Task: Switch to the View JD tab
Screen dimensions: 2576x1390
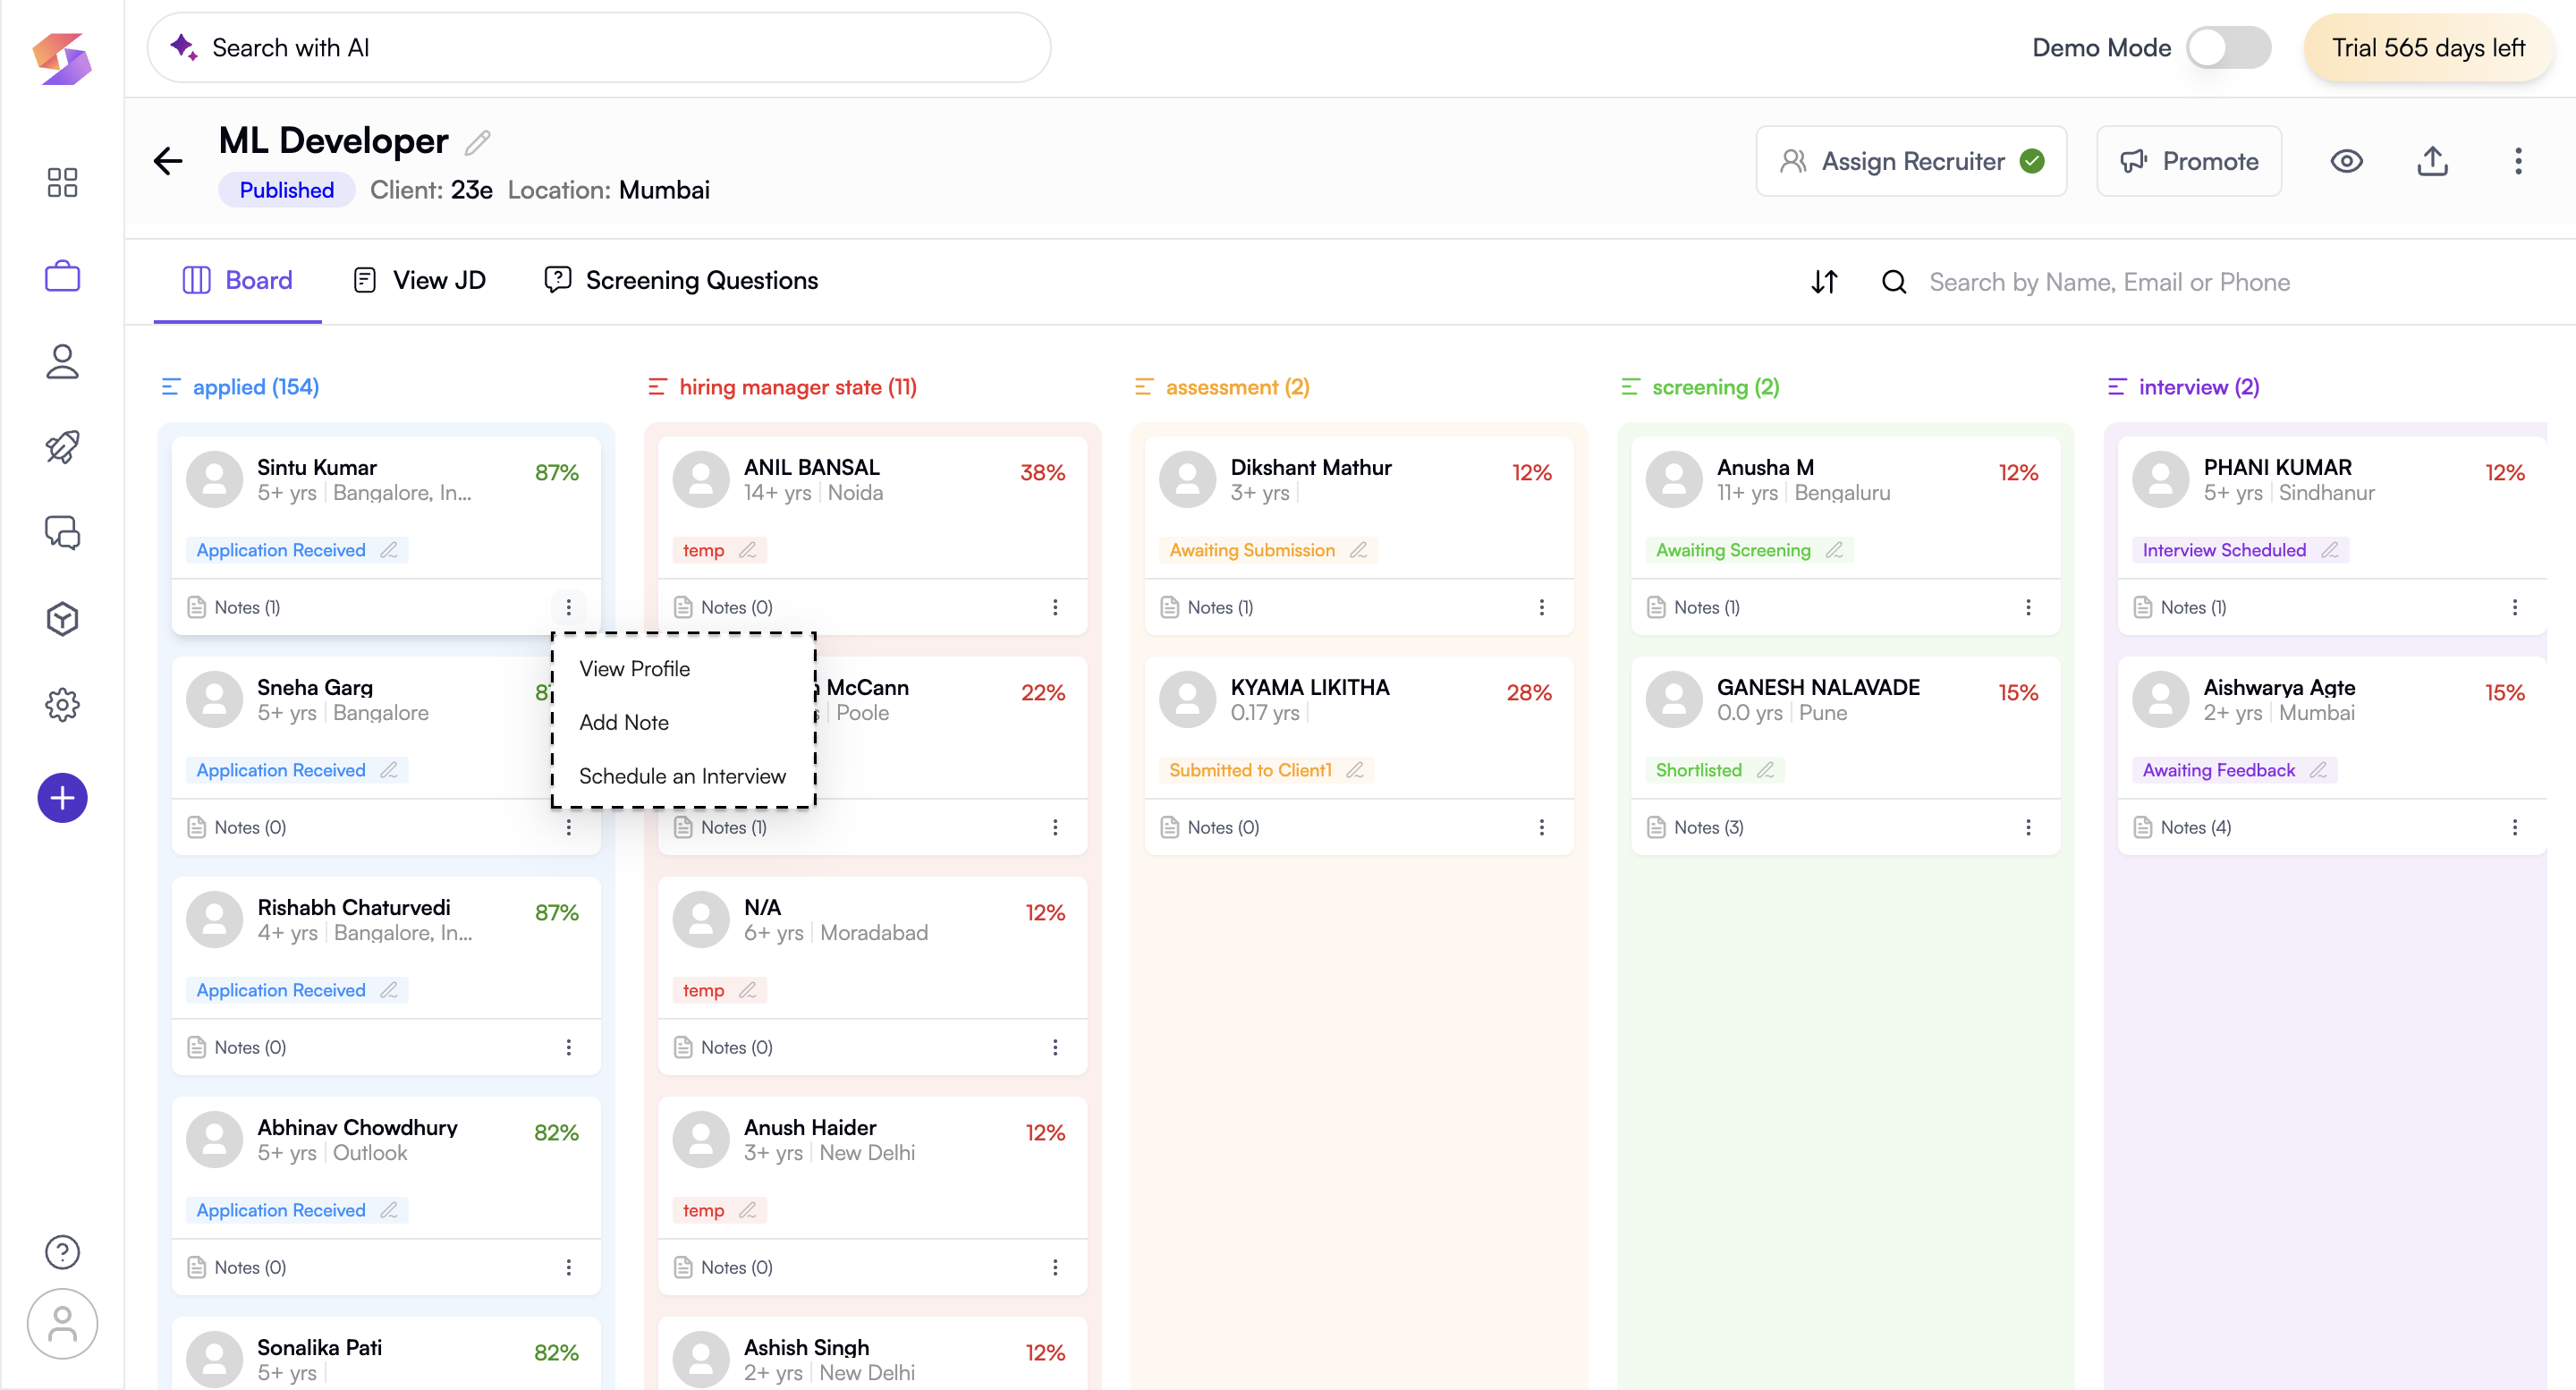Action: tap(419, 281)
